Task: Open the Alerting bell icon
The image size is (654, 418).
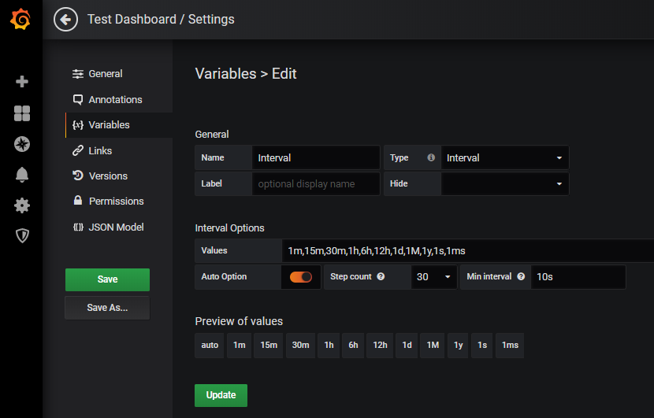Action: coord(22,175)
